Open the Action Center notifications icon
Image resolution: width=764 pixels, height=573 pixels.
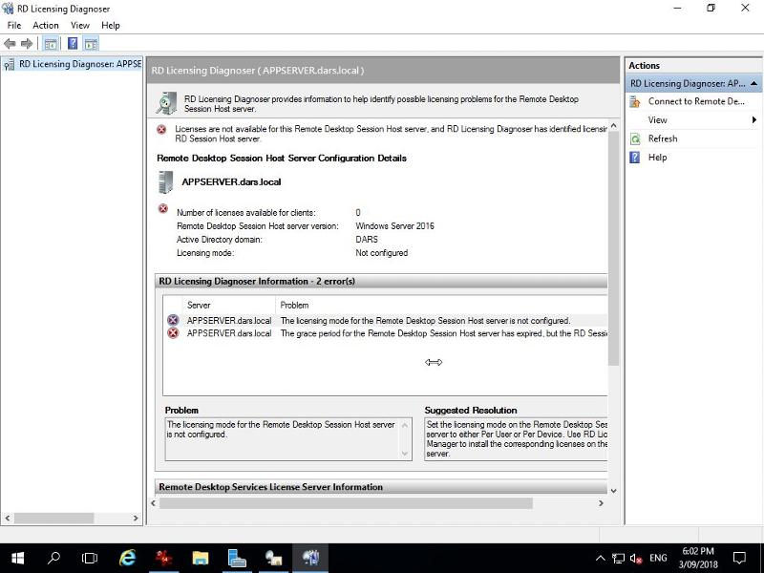739,559
